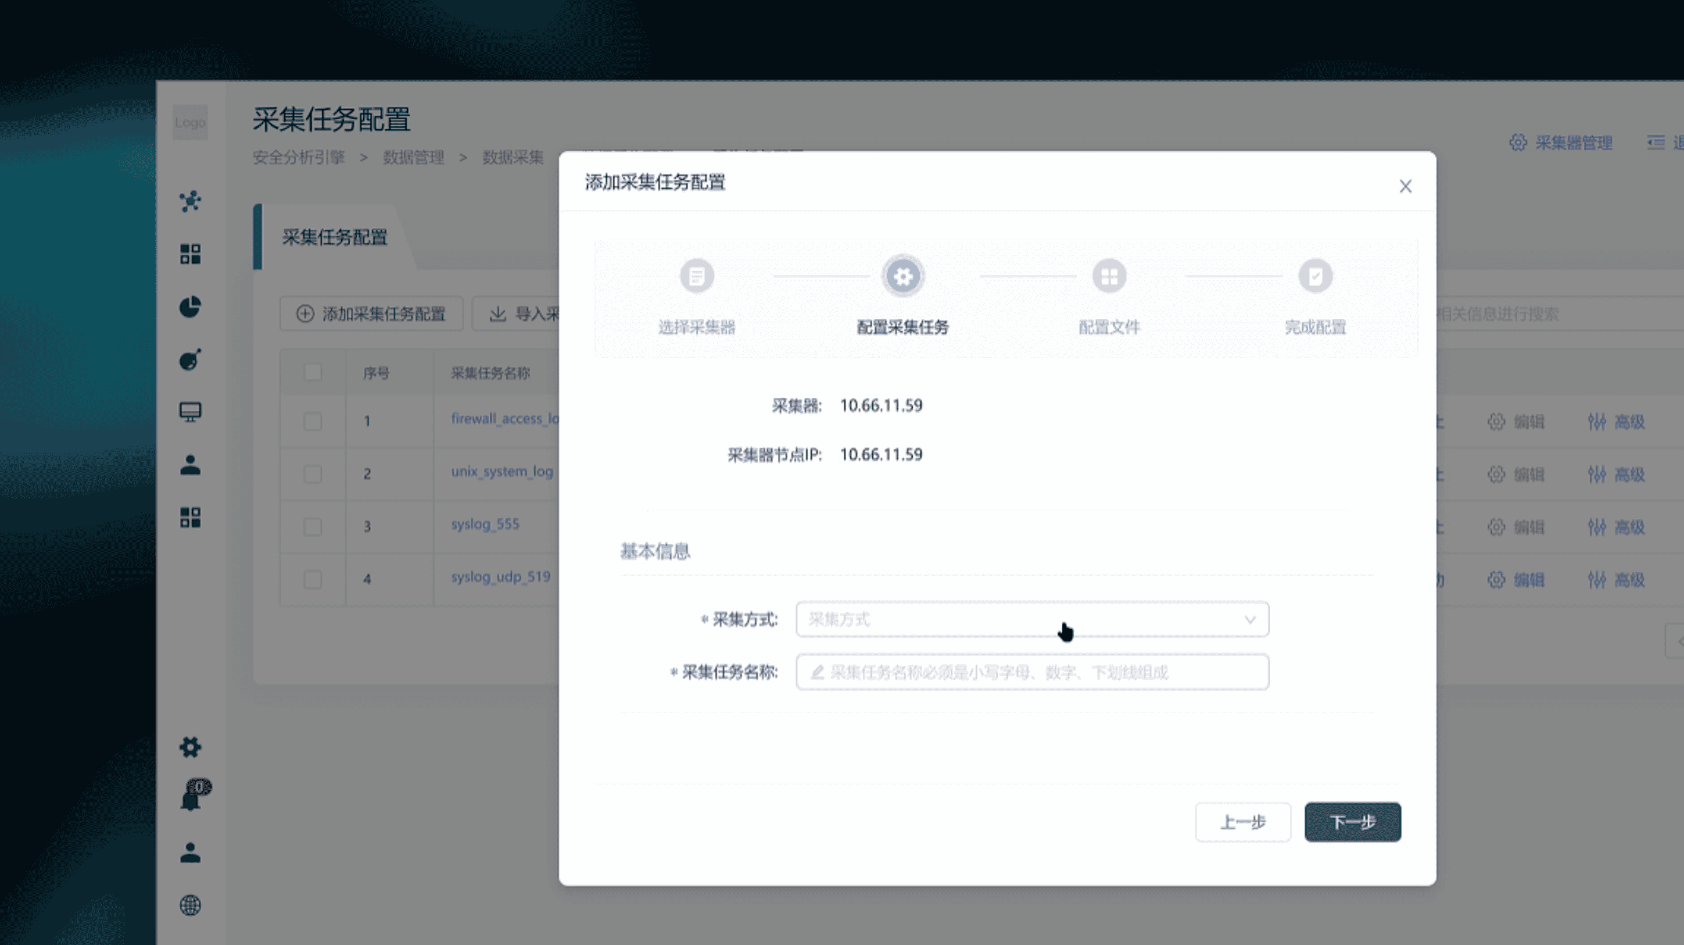Close the 添加采集任务配置 dialog

1405,186
